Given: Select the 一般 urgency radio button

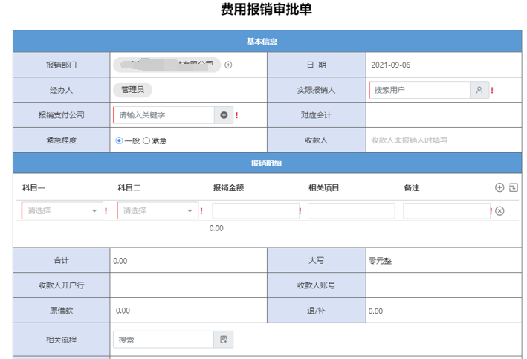Looking at the screenshot, I should coord(119,140).
